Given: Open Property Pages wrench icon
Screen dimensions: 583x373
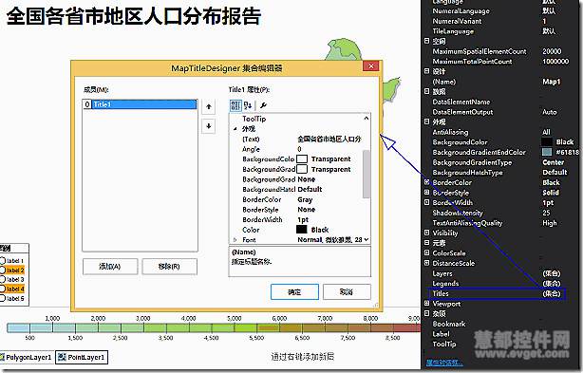Looking at the screenshot, I should pos(264,105).
